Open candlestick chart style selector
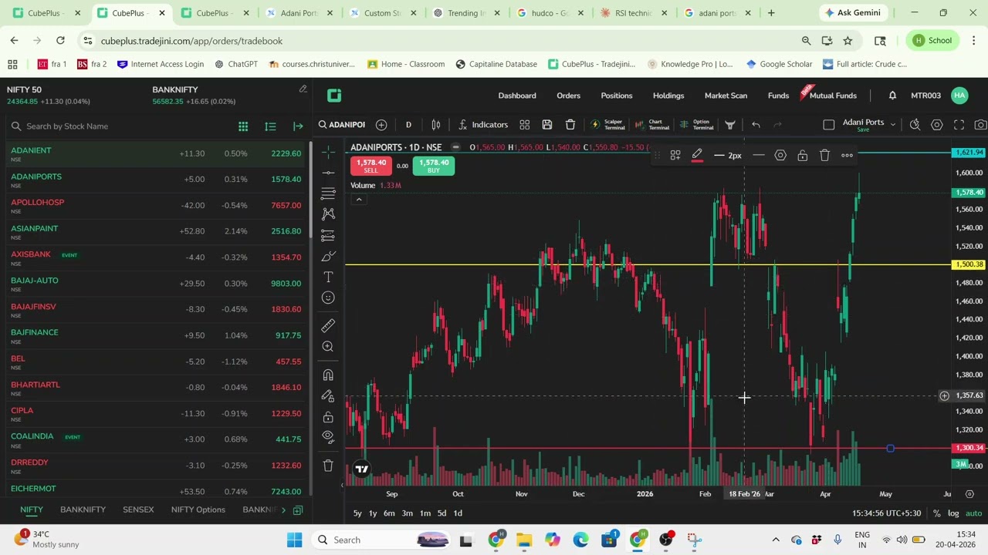 click(x=436, y=125)
